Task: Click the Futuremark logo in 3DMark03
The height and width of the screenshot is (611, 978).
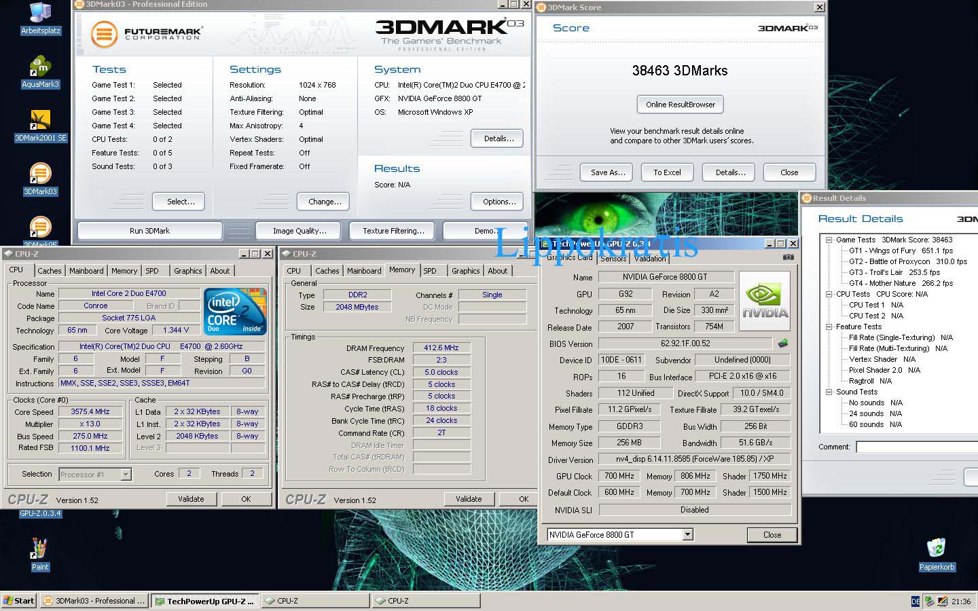Action: point(146,34)
